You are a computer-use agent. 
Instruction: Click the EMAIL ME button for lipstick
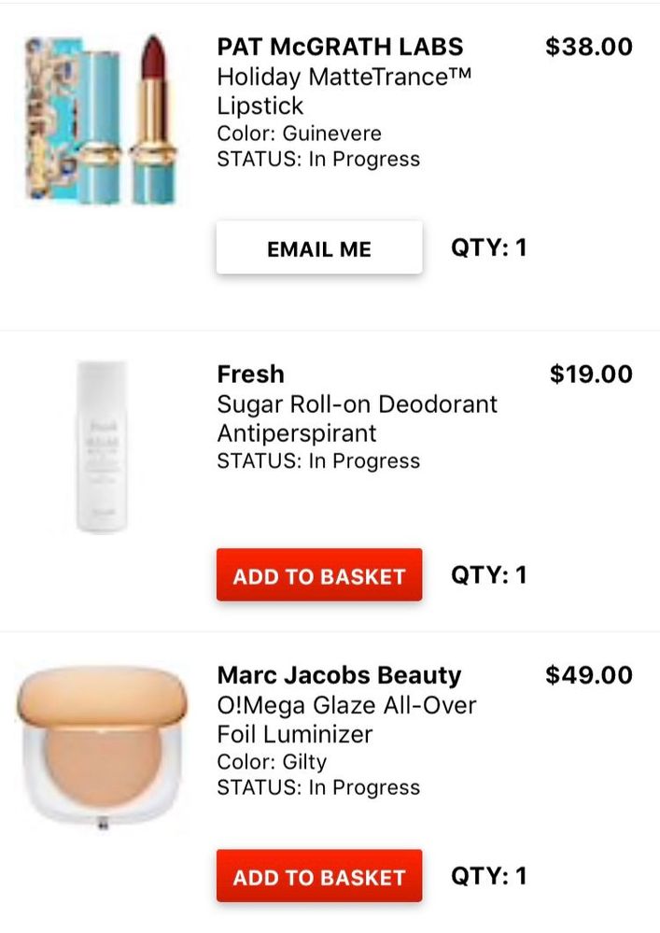(x=319, y=247)
